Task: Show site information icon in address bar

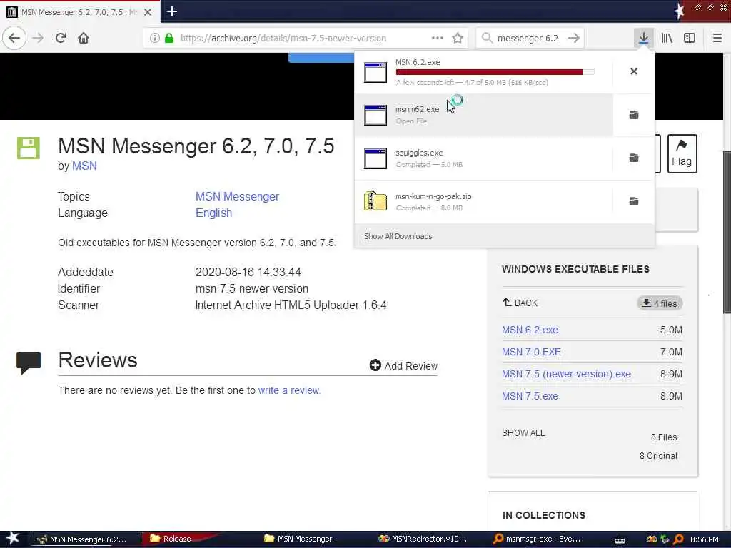Action: (154, 39)
